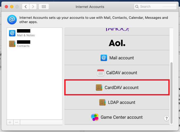Click the search field in toolbar

(x=155, y=7)
